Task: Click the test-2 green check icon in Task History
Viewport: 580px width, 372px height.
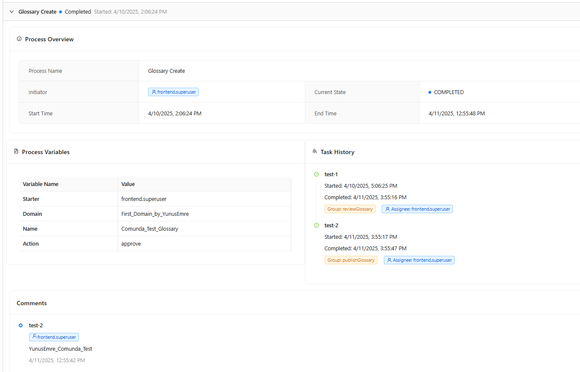Action: pyautogui.click(x=316, y=225)
